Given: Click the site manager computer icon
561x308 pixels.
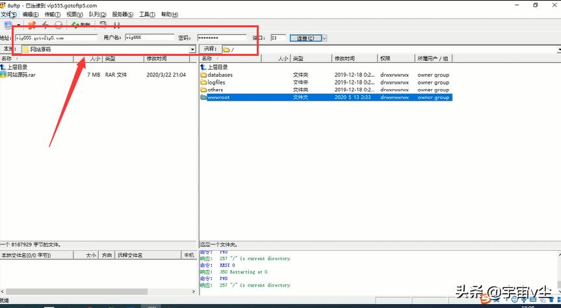Looking at the screenshot, I should tap(8, 25).
